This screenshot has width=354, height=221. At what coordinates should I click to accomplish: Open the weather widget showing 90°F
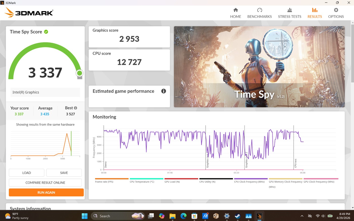click(x=17, y=216)
